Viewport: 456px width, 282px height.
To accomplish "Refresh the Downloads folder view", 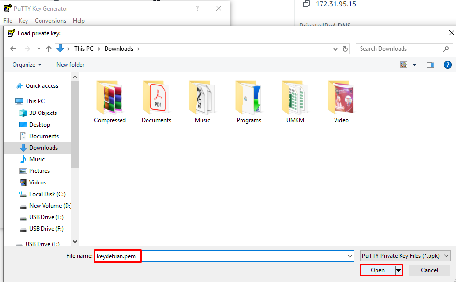I will (345, 49).
